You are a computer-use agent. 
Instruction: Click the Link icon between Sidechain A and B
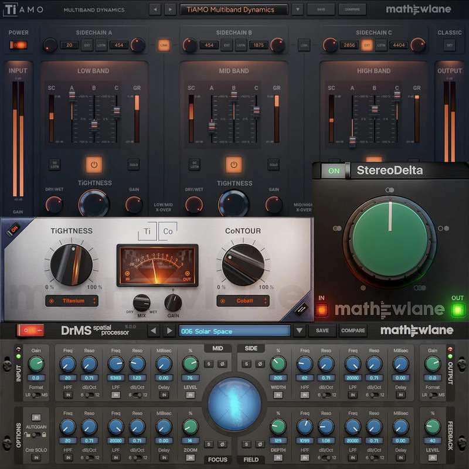pyautogui.click(x=164, y=45)
